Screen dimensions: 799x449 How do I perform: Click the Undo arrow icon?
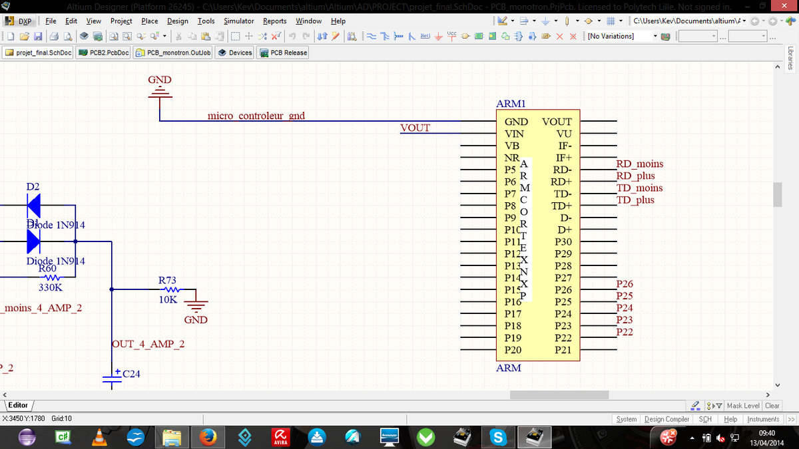pyautogui.click(x=293, y=36)
